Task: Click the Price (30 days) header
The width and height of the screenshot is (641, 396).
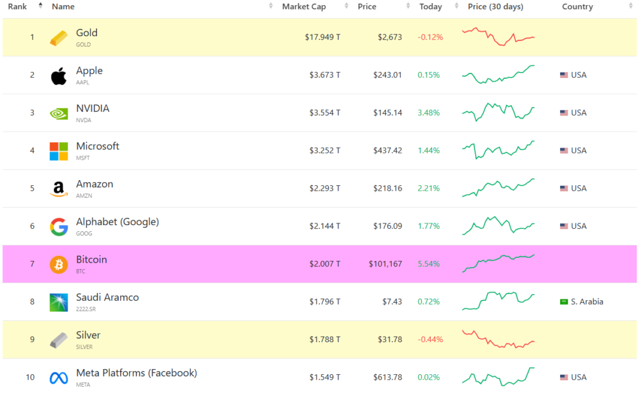Action: coord(496,6)
